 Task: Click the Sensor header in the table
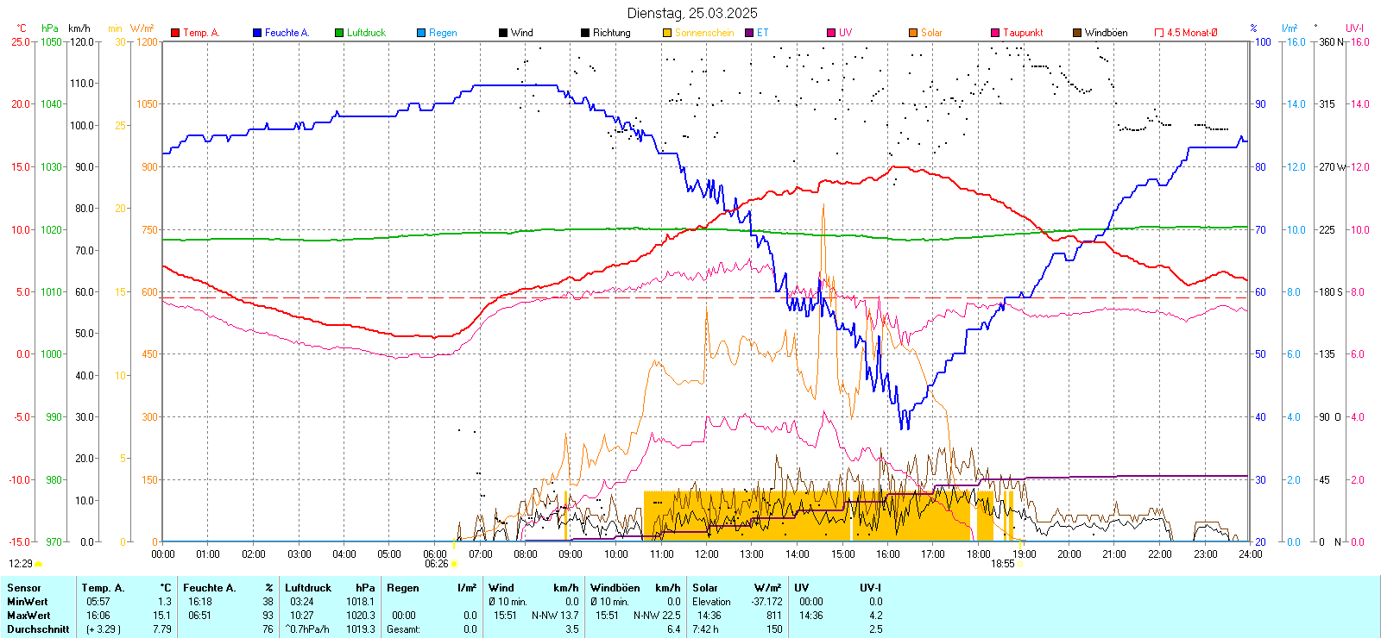click(24, 588)
